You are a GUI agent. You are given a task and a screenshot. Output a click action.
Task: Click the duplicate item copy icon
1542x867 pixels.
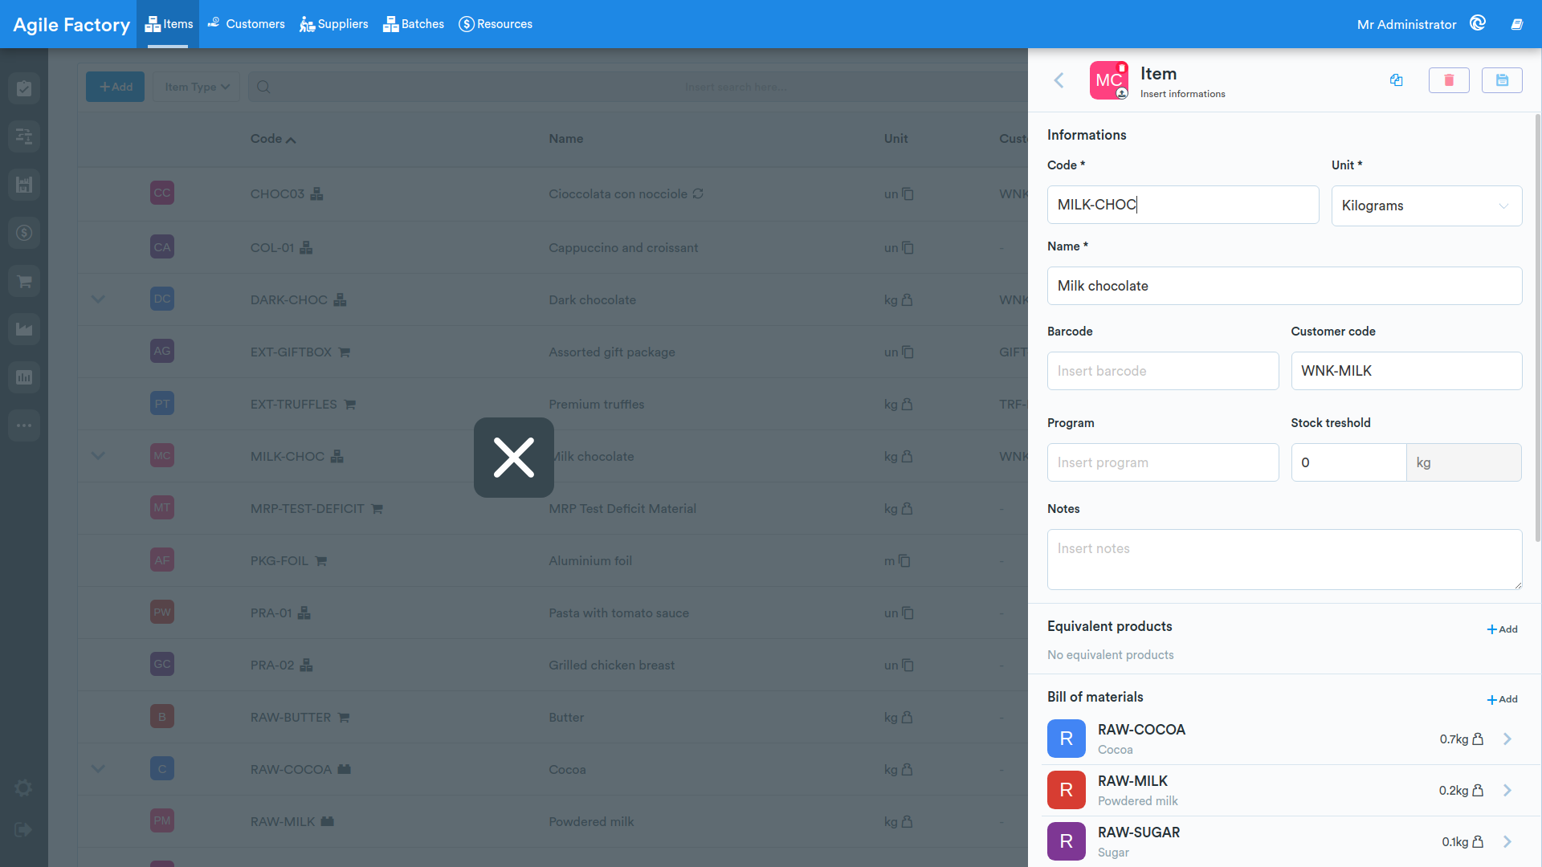(1396, 80)
